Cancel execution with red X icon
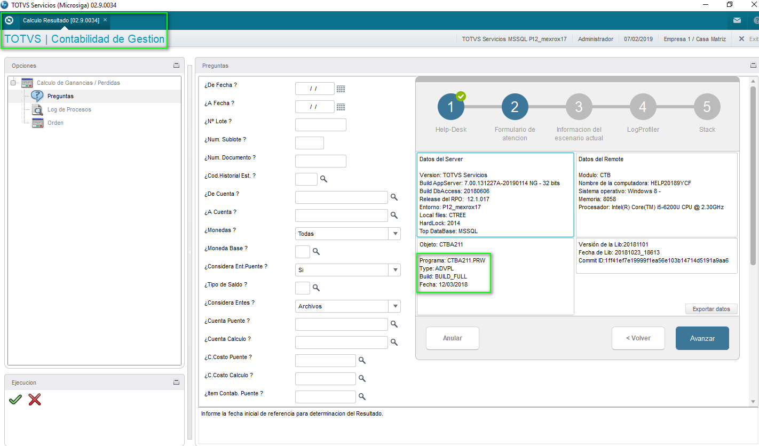 pos(35,400)
